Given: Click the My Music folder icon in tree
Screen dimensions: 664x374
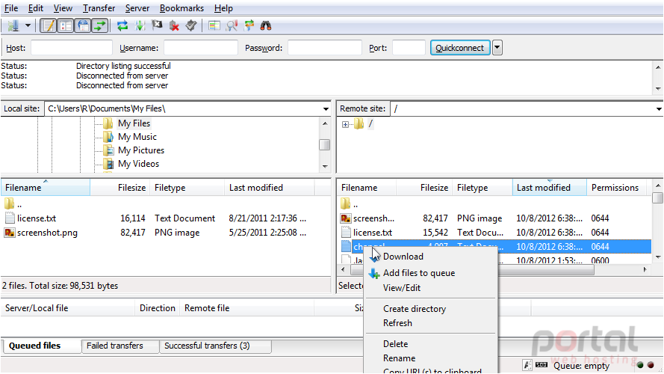Looking at the screenshot, I should 109,137.
